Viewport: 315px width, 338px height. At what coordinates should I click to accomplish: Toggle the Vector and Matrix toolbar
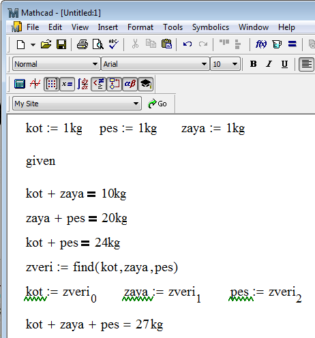[x=51, y=84]
